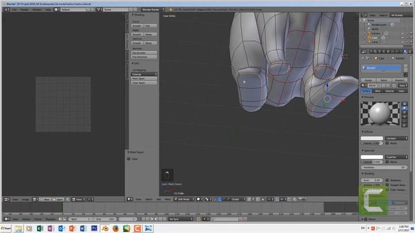Open the Lambert diffuse shader dropdown

point(396,138)
